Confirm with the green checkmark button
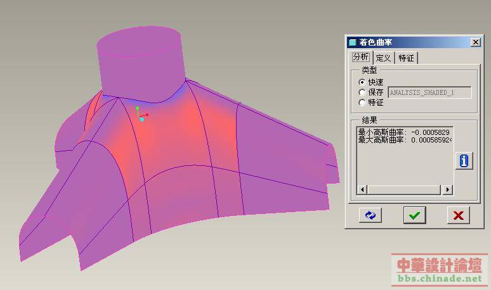 pyautogui.click(x=414, y=215)
